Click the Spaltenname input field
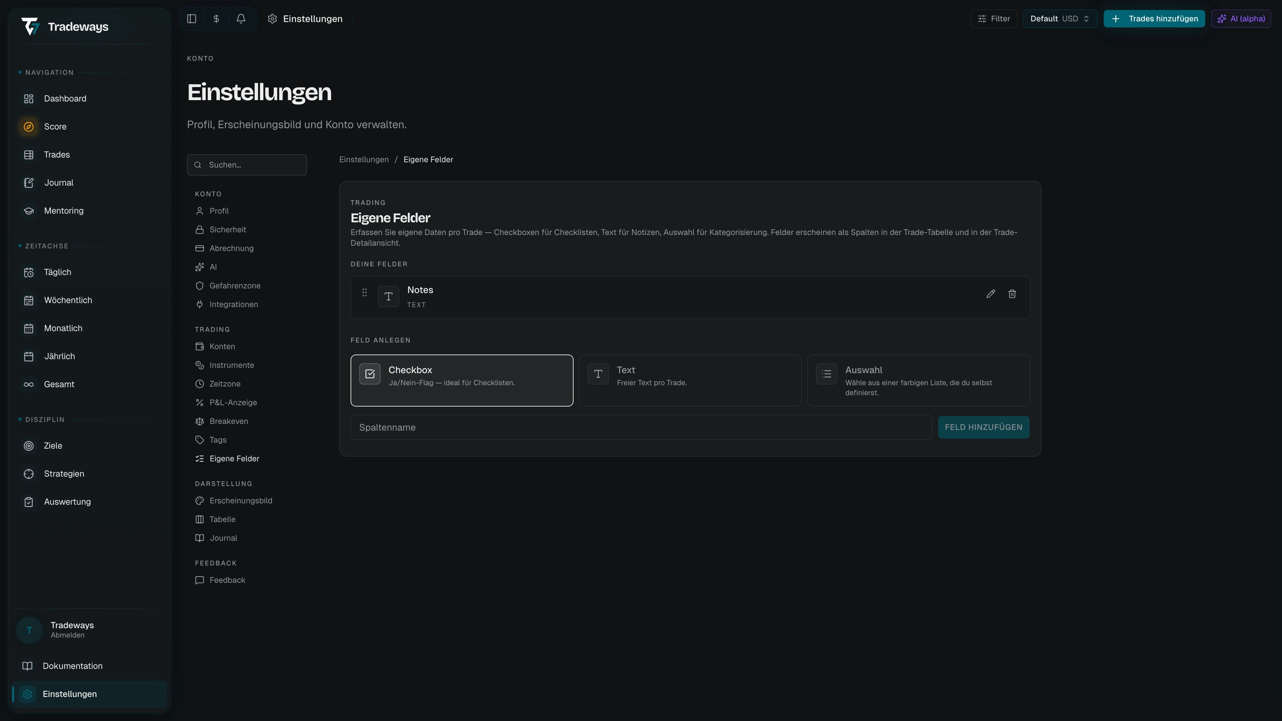 tap(641, 427)
